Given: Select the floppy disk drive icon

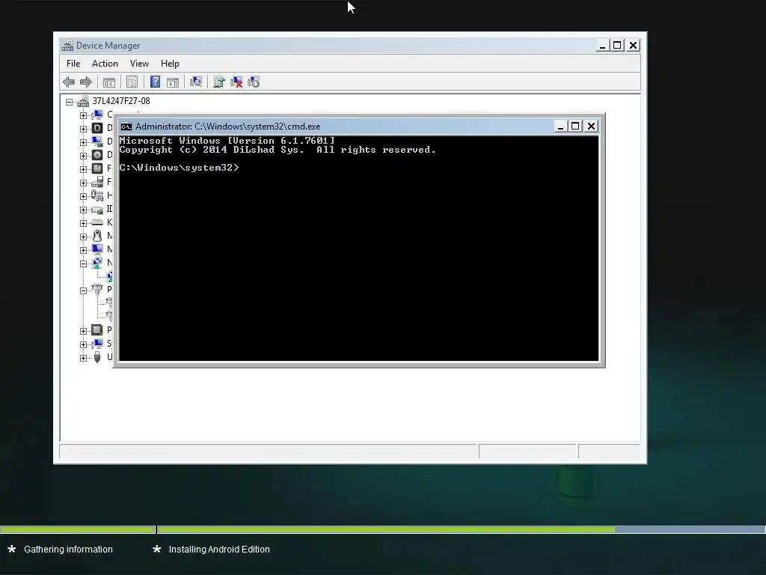Looking at the screenshot, I should [97, 168].
